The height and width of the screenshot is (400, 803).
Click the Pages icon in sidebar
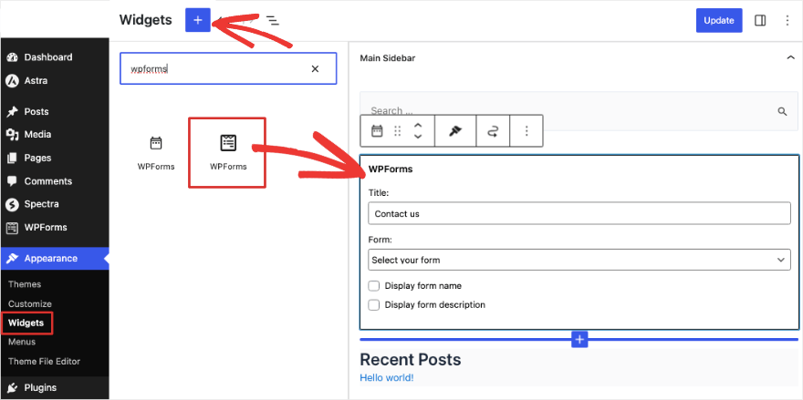point(12,158)
